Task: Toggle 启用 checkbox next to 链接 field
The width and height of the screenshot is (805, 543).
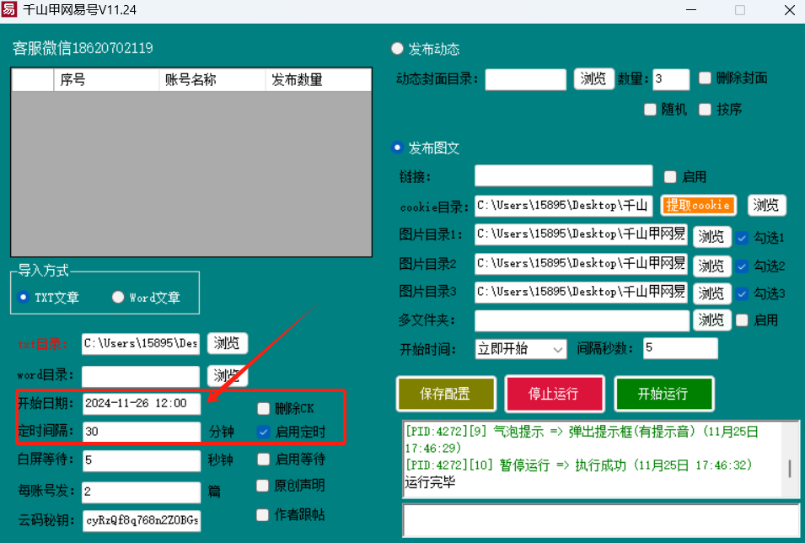Action: pyautogui.click(x=670, y=177)
